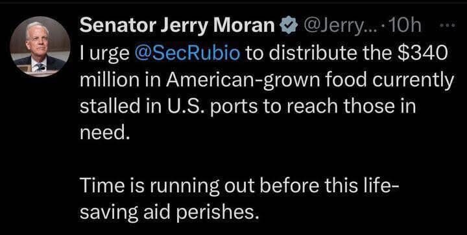
Task: Click the word "$340" in the tweet
Action: [427, 53]
